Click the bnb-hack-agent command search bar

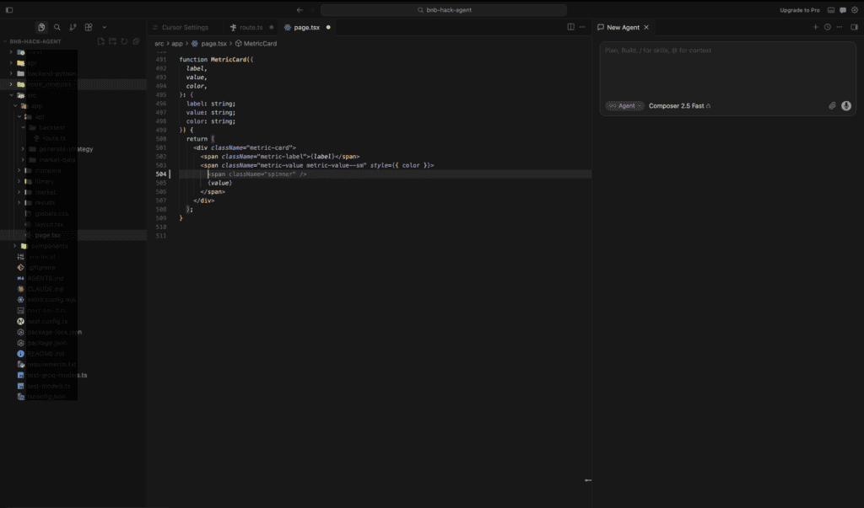click(444, 10)
